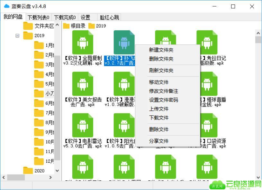This screenshot has width=262, height=190.
Task: Select the 口袋资源 APK file icon
Action: pos(207,125)
